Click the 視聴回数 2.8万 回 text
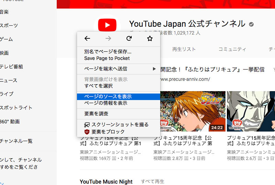This screenshot has height=185, width=275. coord(179,158)
